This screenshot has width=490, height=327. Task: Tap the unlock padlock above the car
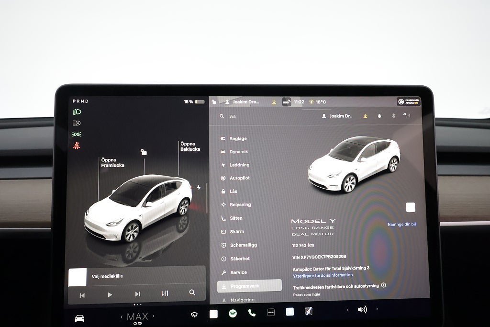144,152
